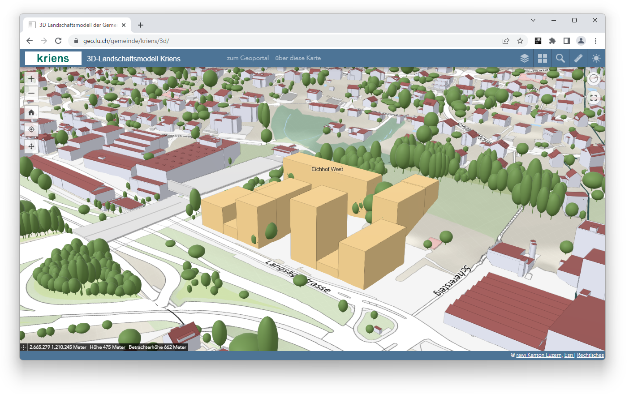
Task: Toggle fullscreen map view
Action: click(594, 98)
